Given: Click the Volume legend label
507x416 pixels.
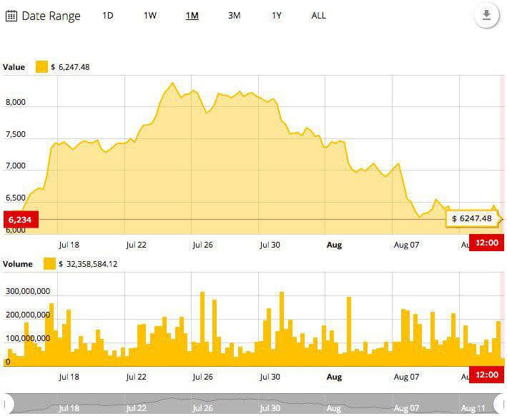Looking at the screenshot, I should (x=18, y=264).
